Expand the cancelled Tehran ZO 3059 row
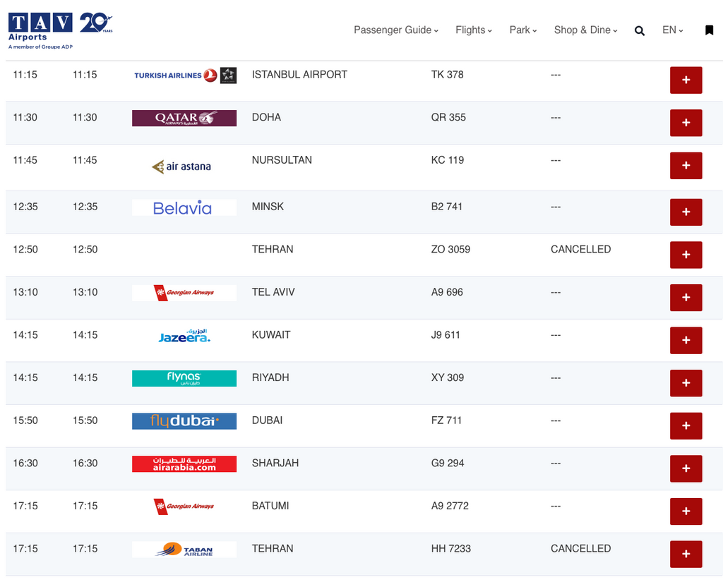This screenshot has width=723, height=582. pyautogui.click(x=686, y=255)
